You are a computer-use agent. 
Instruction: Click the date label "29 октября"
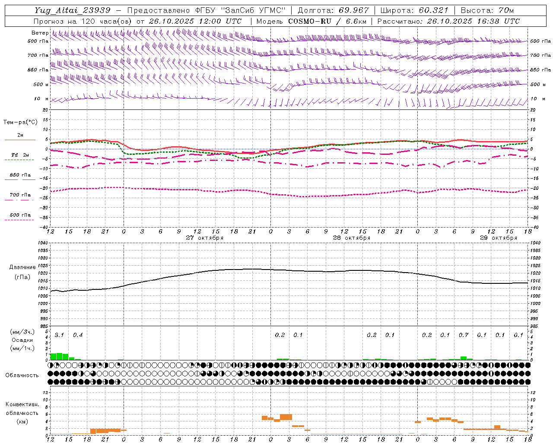[499, 238]
